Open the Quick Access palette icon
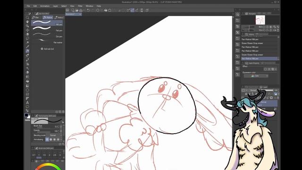Image resolution: width=302 pixels, height=170 pixels. point(237,15)
